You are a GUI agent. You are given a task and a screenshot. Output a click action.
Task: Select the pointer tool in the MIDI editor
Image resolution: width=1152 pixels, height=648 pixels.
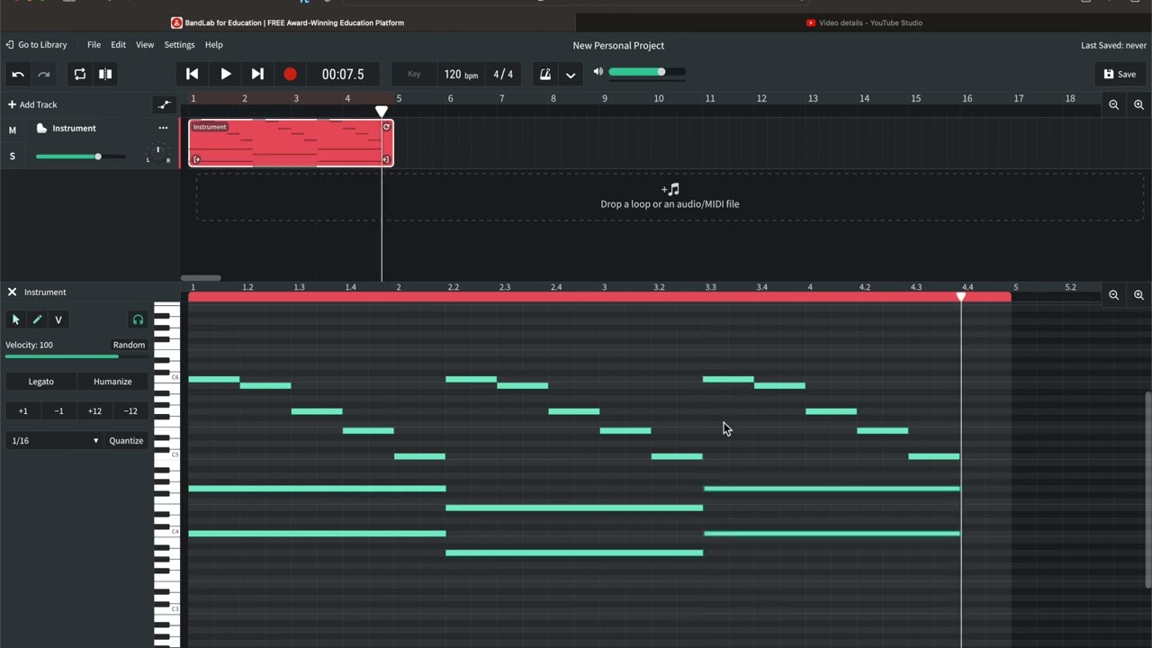(15, 319)
